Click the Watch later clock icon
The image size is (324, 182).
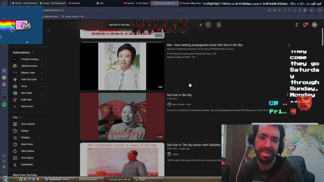[x=15, y=144]
